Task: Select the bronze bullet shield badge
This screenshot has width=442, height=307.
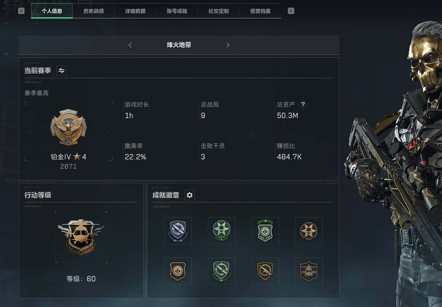Action: [x=178, y=271]
